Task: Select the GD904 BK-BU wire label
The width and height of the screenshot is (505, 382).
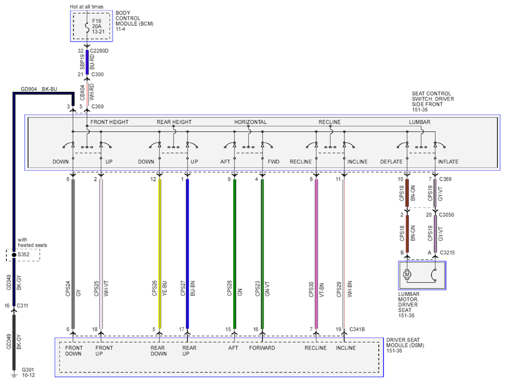Action: click(x=39, y=89)
